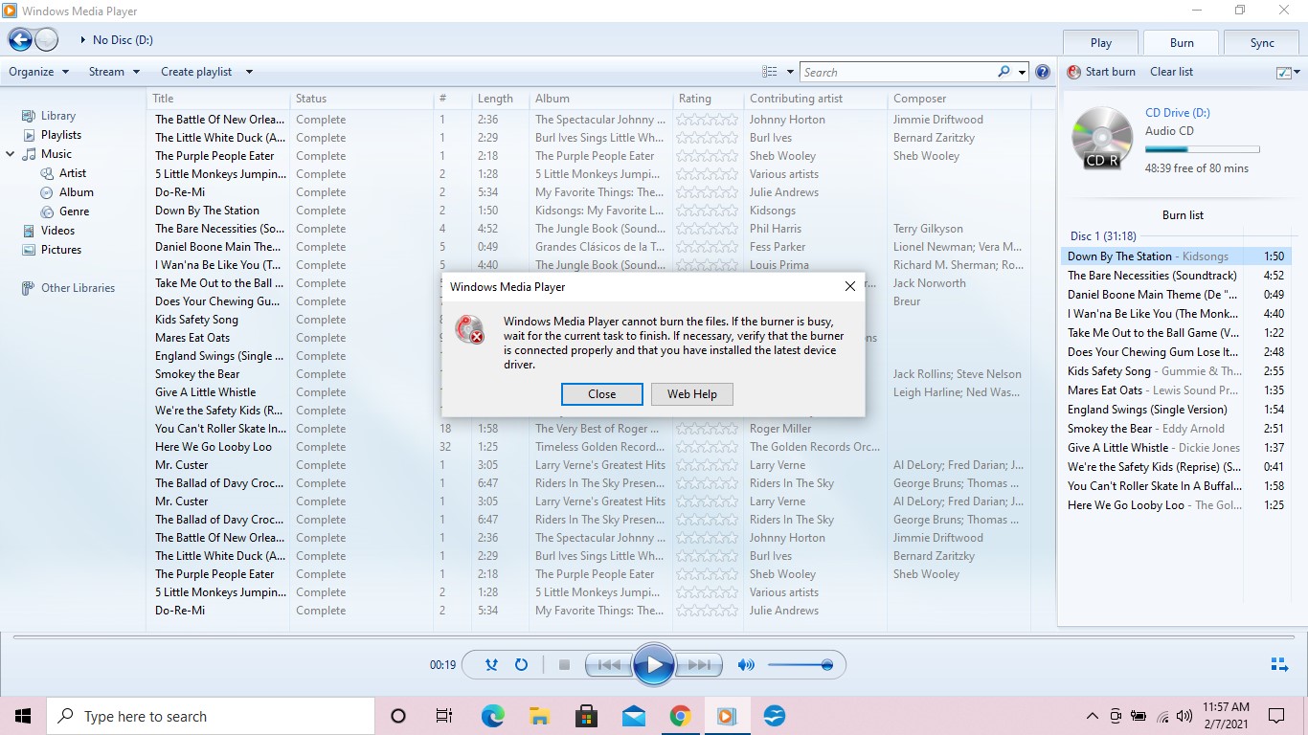Click the Windows Start button
This screenshot has width=1308, height=735.
coord(23,716)
